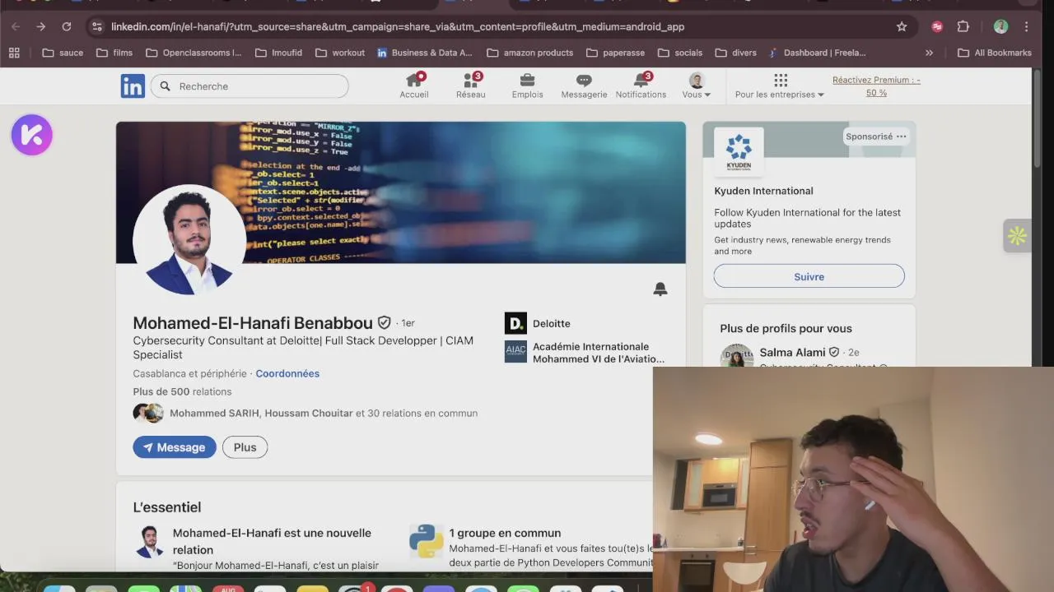Open Salma Alami profile
1054x592 pixels.
[792, 353]
